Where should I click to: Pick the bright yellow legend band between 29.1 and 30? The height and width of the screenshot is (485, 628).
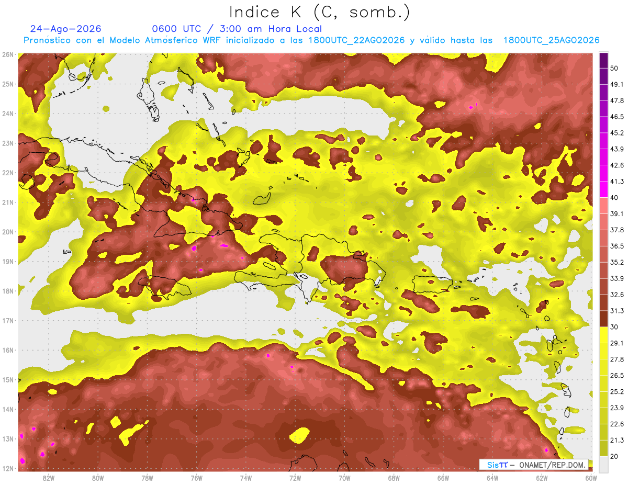pyautogui.click(x=603, y=335)
